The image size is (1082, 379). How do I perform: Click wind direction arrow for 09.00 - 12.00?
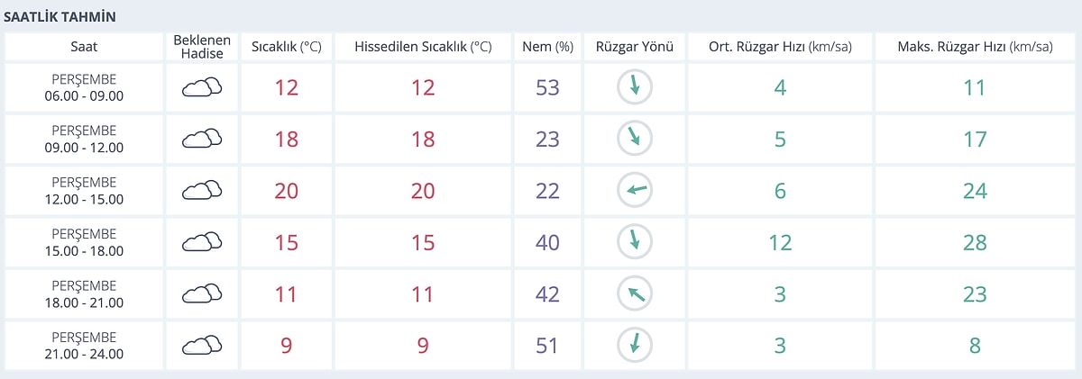coord(635,139)
